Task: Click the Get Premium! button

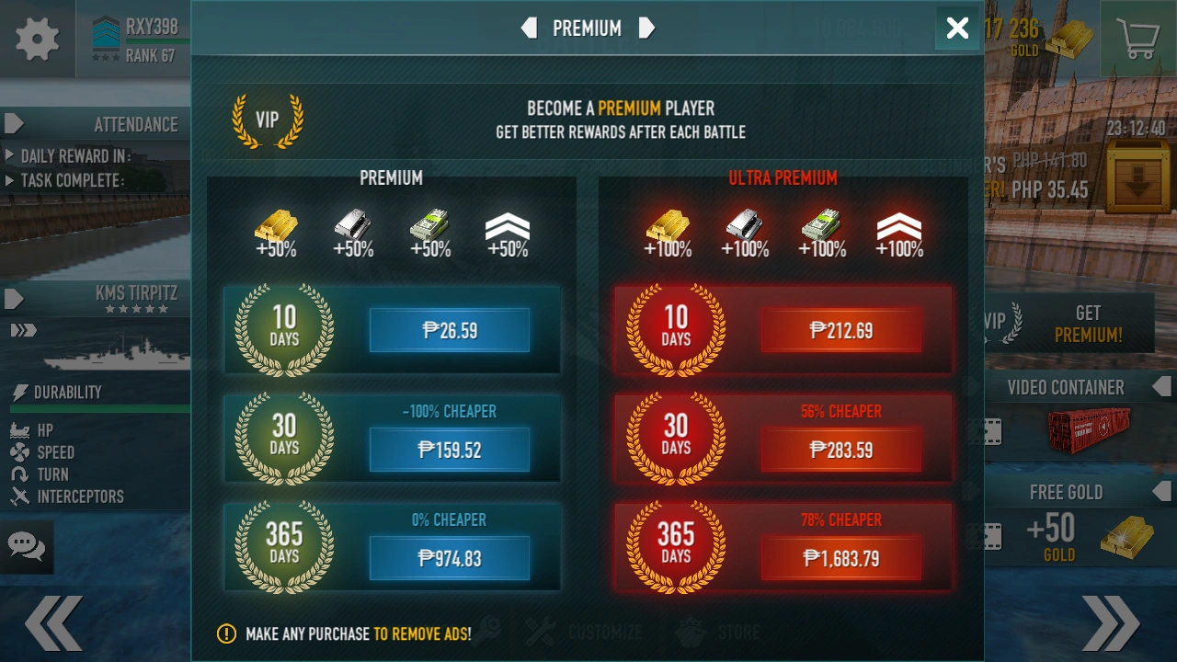Action: pyautogui.click(x=1069, y=323)
